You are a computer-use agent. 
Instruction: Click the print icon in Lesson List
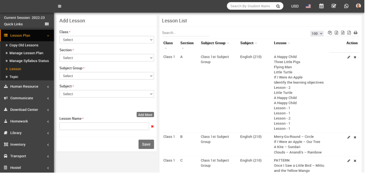pos(355,33)
